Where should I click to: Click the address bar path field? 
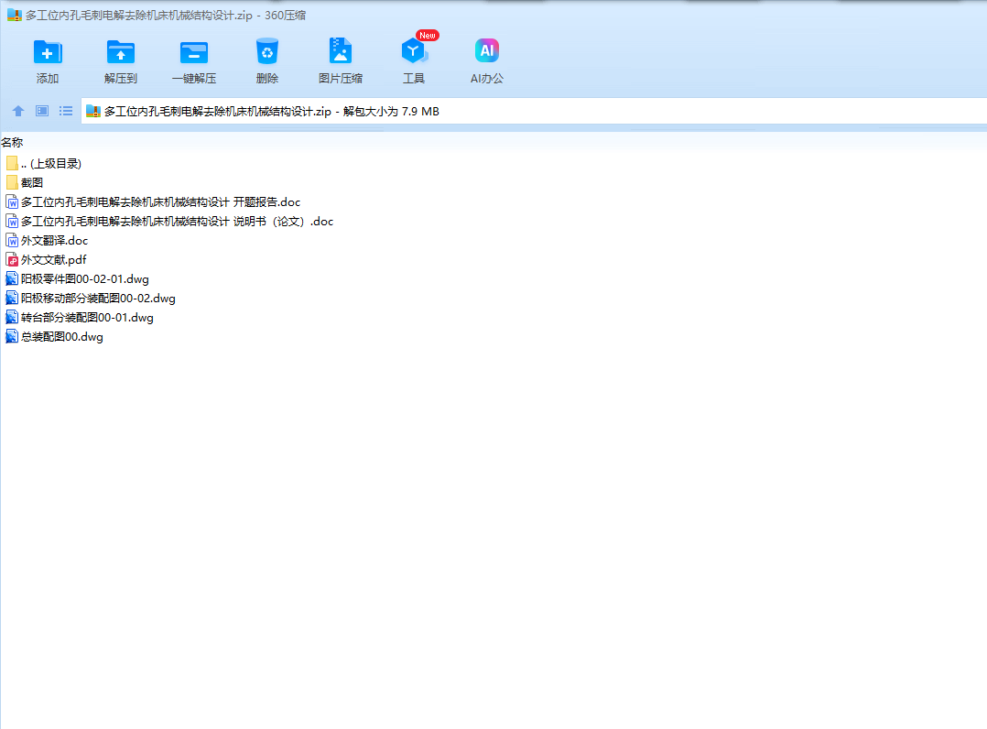click(534, 112)
